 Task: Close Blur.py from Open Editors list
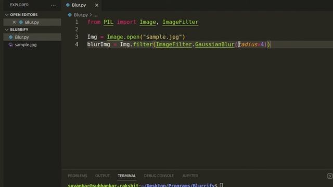pos(14,22)
